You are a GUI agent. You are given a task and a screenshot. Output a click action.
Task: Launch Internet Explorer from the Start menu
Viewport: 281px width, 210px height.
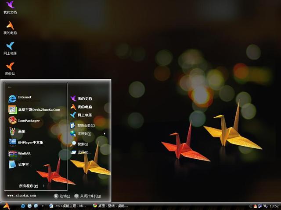(x=20, y=98)
